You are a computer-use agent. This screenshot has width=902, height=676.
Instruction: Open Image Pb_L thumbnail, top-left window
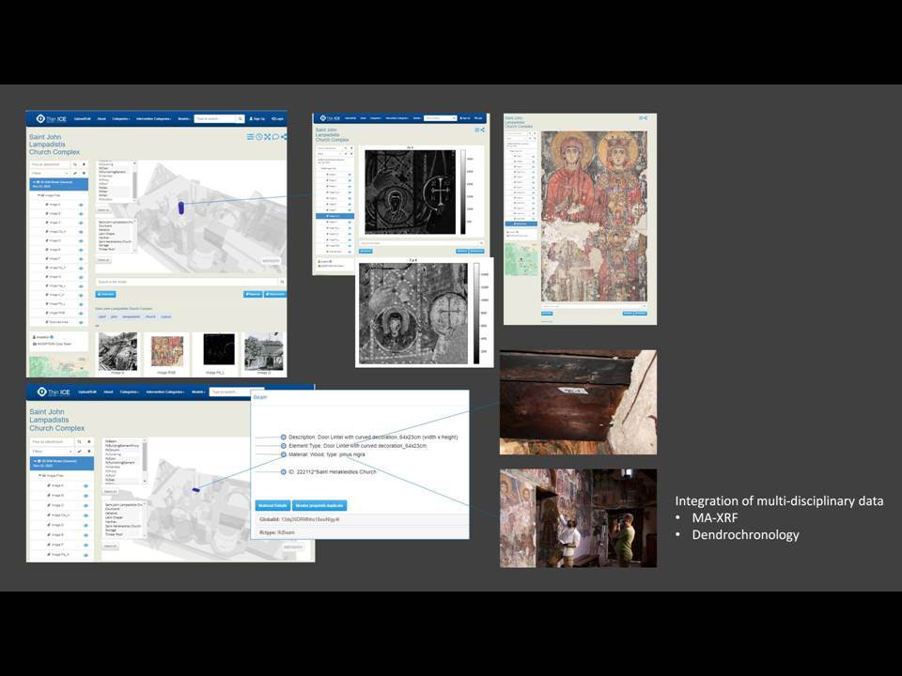[x=219, y=349]
